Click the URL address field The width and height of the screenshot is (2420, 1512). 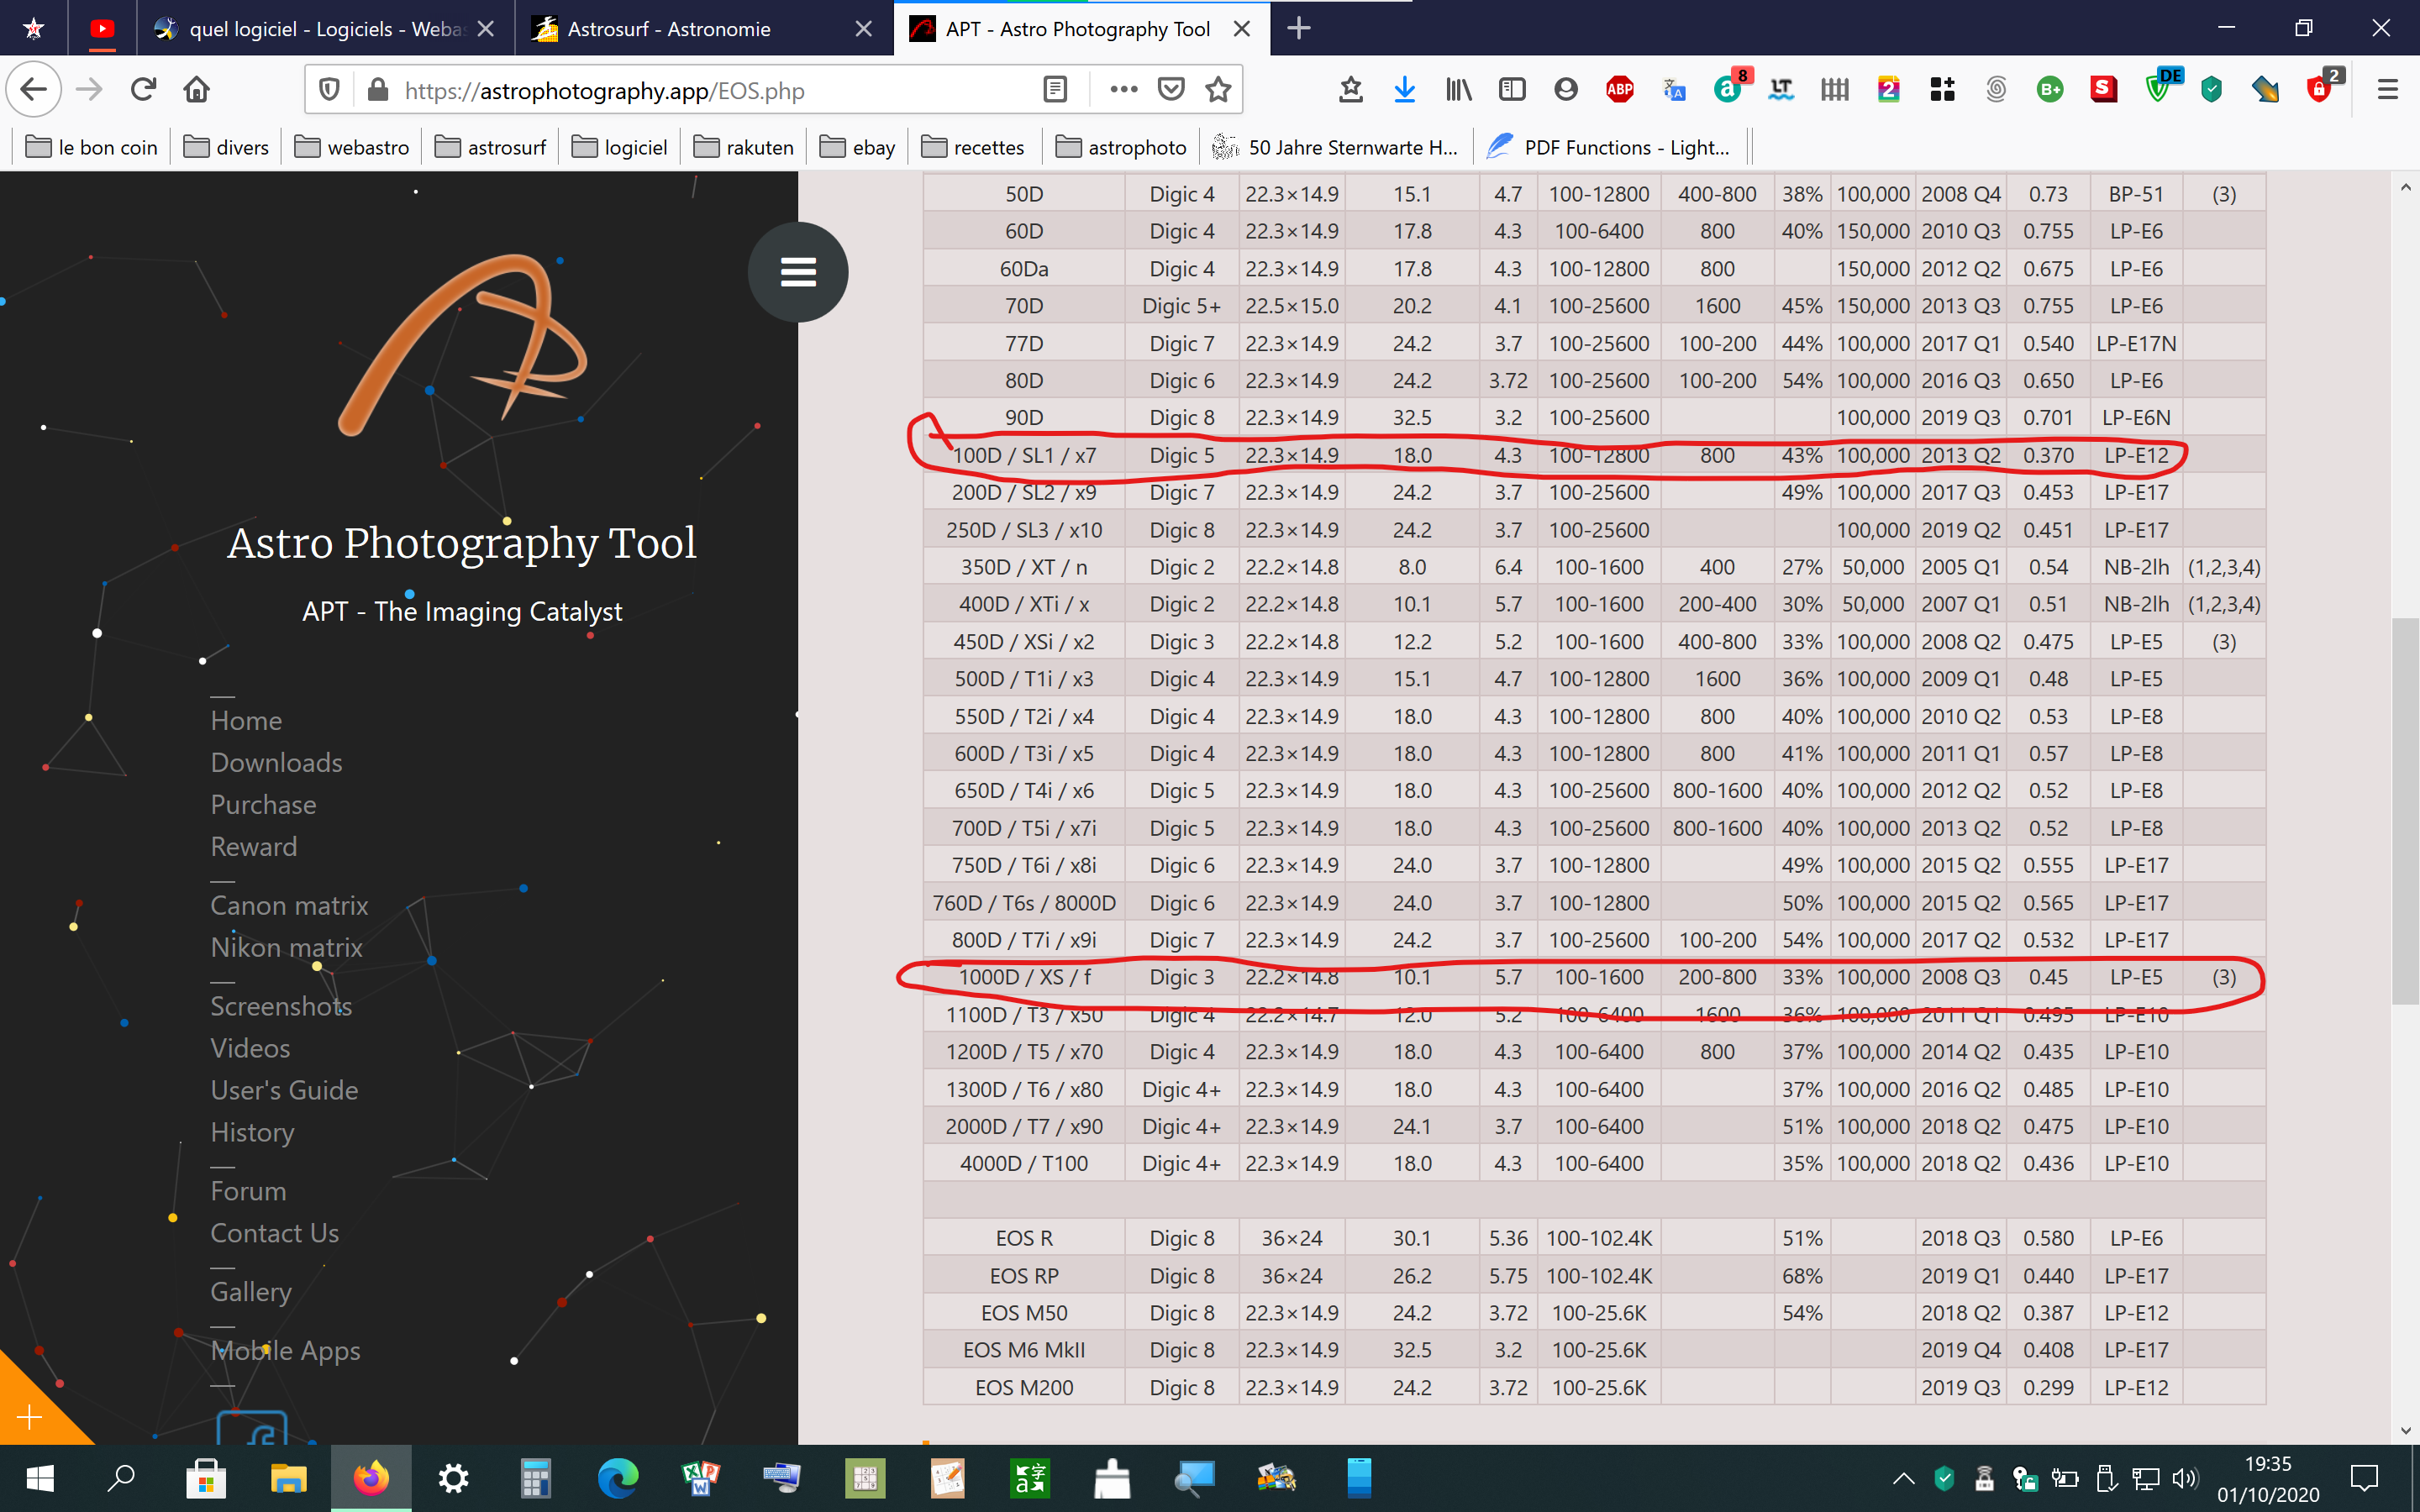pos(700,91)
